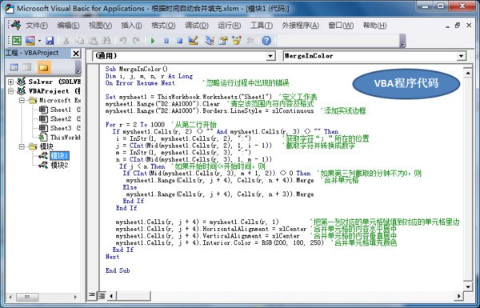Viewport: 480px width, 308px height.
Task: Click the Redo arrow icon
Action: click(x=136, y=41)
